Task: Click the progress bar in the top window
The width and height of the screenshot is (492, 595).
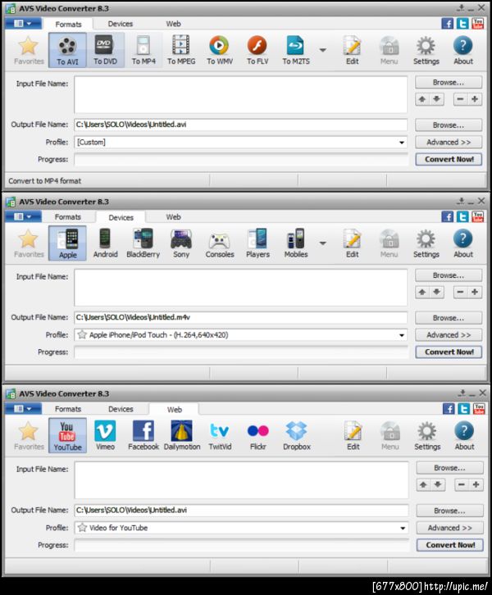Action: (x=241, y=159)
